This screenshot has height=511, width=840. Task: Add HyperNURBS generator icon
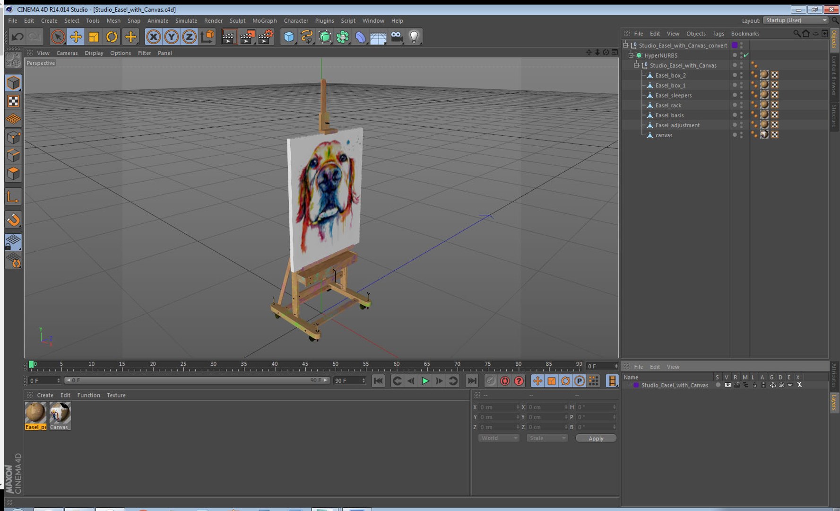(325, 36)
